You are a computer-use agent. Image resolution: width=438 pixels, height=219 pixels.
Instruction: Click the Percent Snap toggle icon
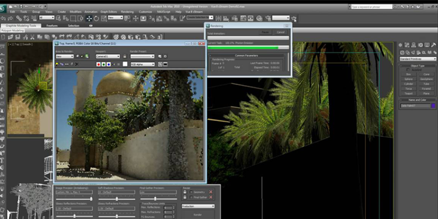click(166, 19)
